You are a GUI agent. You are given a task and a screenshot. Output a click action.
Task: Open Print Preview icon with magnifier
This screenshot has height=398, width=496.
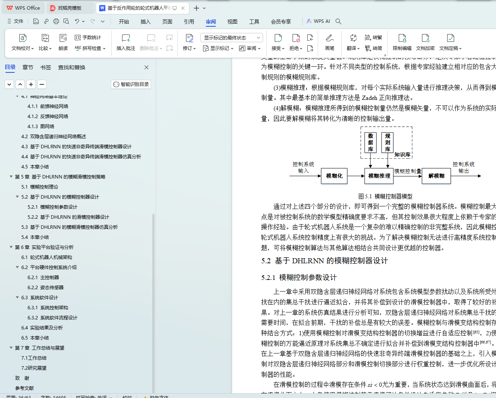coord(66,21)
